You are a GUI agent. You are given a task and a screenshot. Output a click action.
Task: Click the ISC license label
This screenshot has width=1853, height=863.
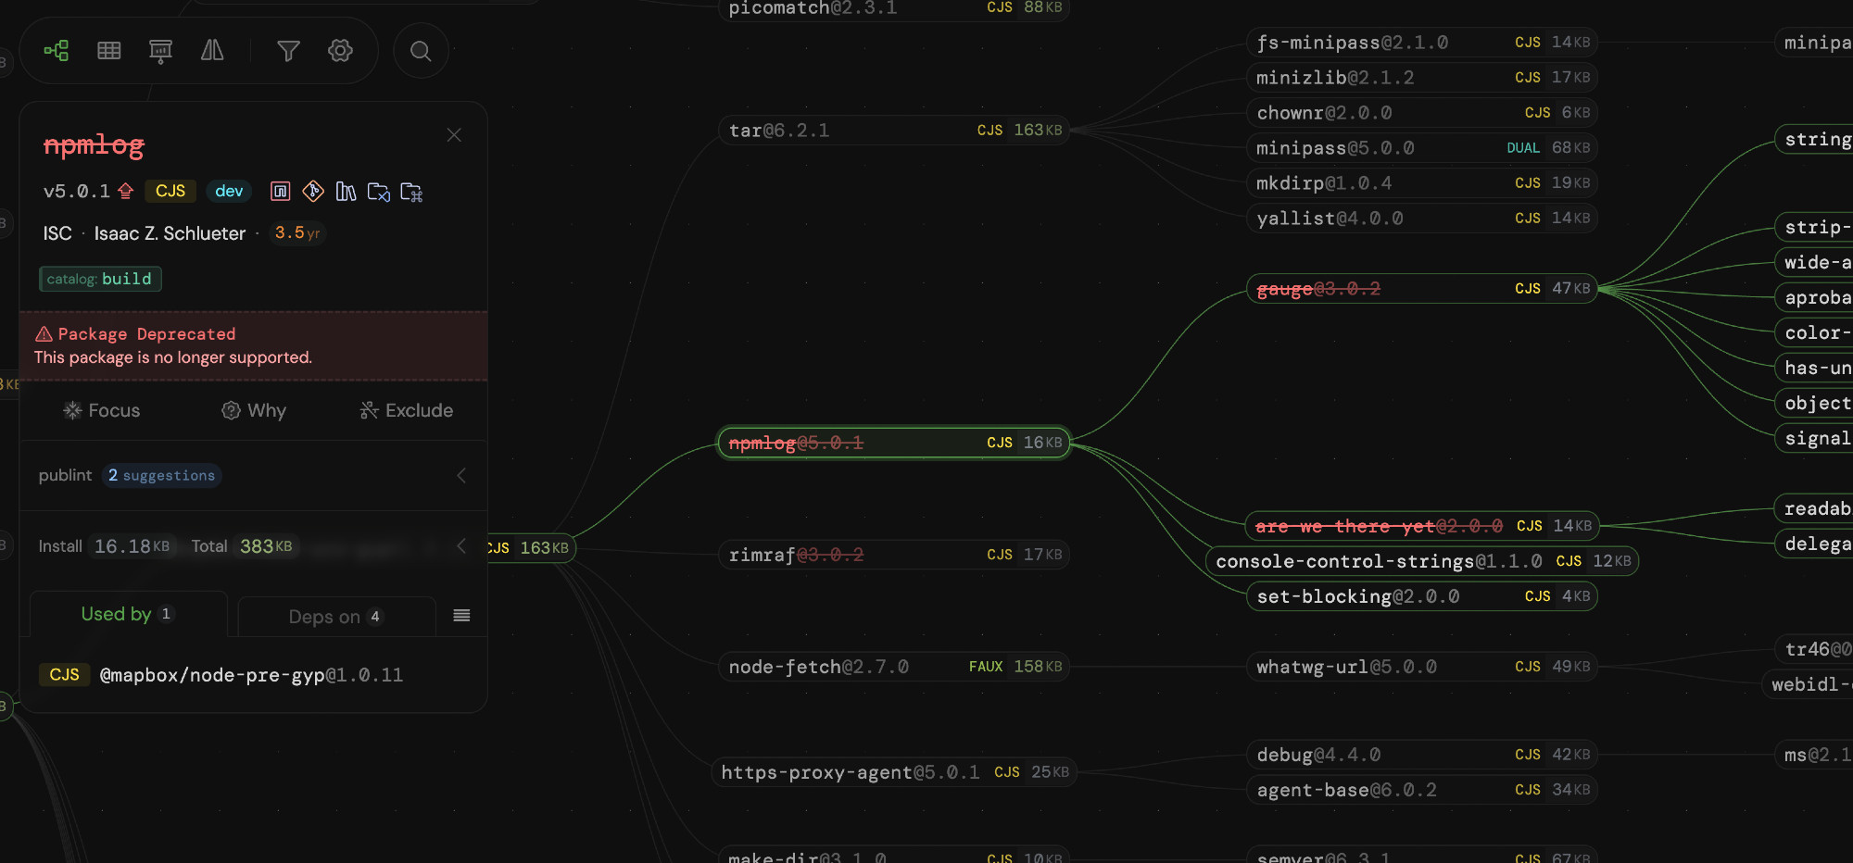(57, 233)
